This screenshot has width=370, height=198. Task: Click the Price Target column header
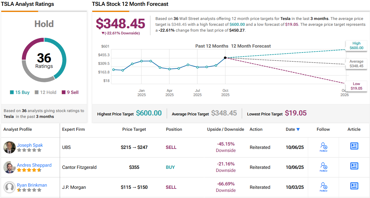134,130
